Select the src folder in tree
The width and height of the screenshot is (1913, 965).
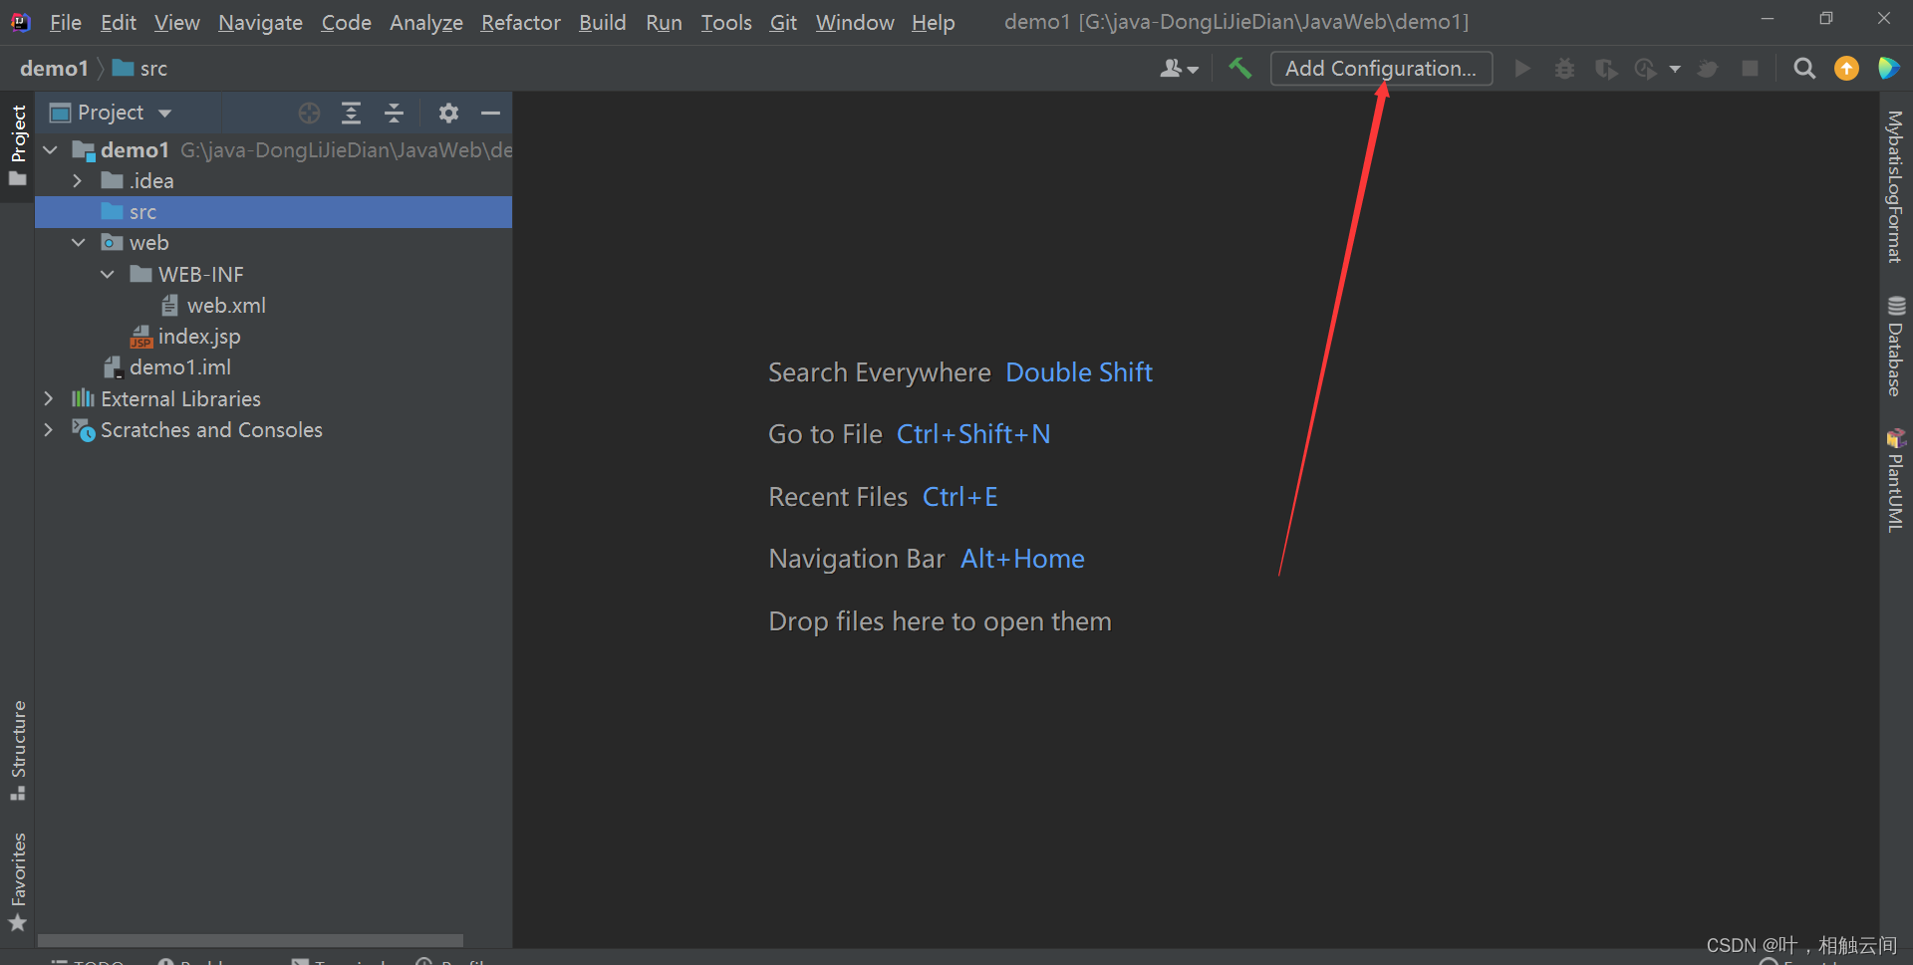[x=273, y=212]
